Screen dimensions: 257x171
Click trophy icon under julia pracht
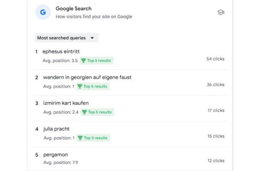pyautogui.click(x=80, y=138)
